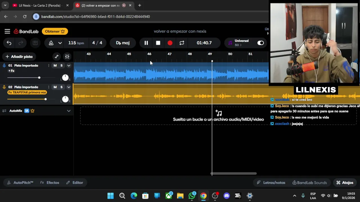Click the BandLab logo
360x202 pixels.
coord(26,31)
